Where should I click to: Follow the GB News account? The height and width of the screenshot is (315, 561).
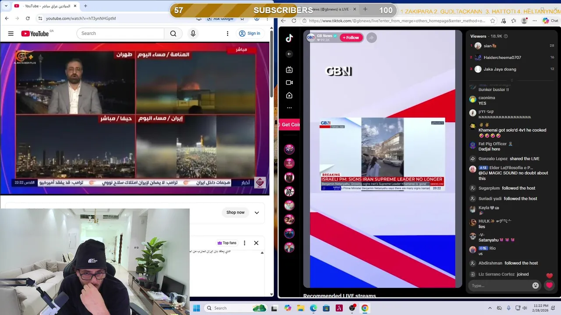[x=351, y=38]
